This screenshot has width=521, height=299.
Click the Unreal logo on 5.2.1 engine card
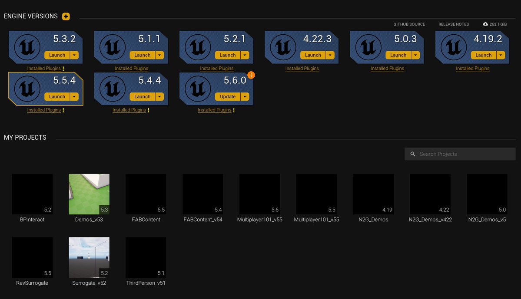click(x=198, y=47)
